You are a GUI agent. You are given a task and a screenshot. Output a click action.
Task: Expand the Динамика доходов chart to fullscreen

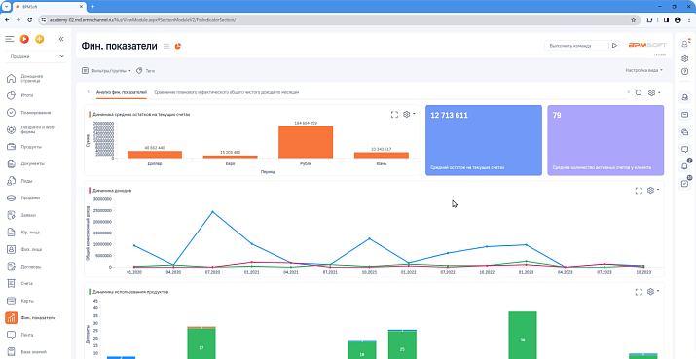coord(639,191)
